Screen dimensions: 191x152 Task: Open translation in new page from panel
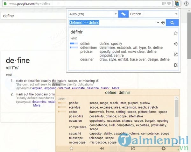click(x=176, y=54)
